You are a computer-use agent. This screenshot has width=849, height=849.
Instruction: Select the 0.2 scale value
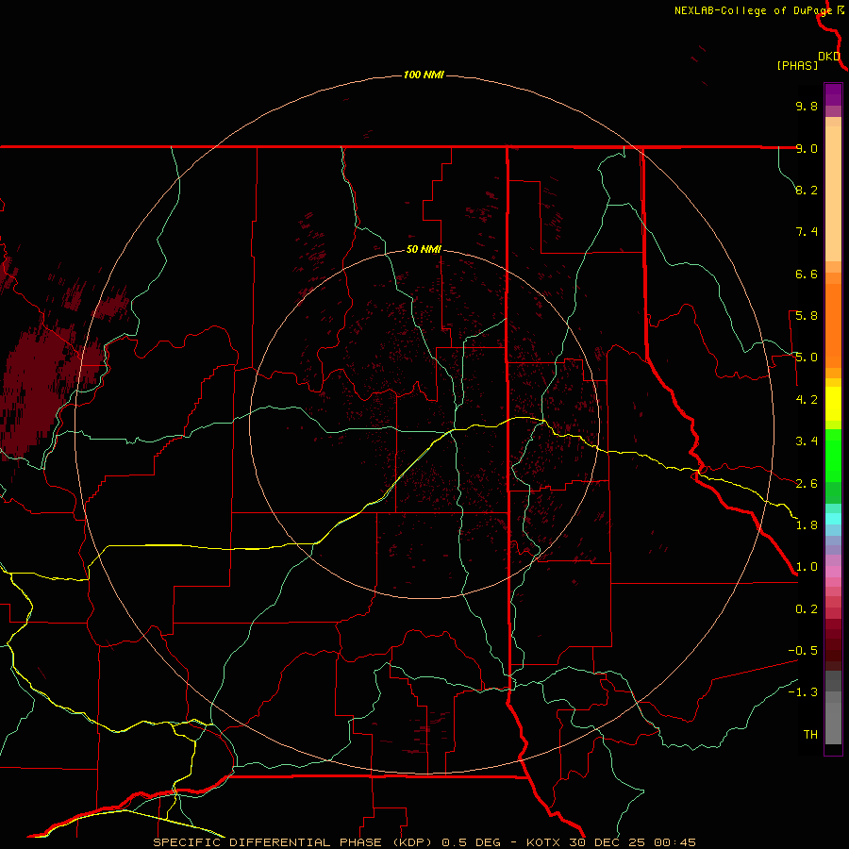point(807,609)
